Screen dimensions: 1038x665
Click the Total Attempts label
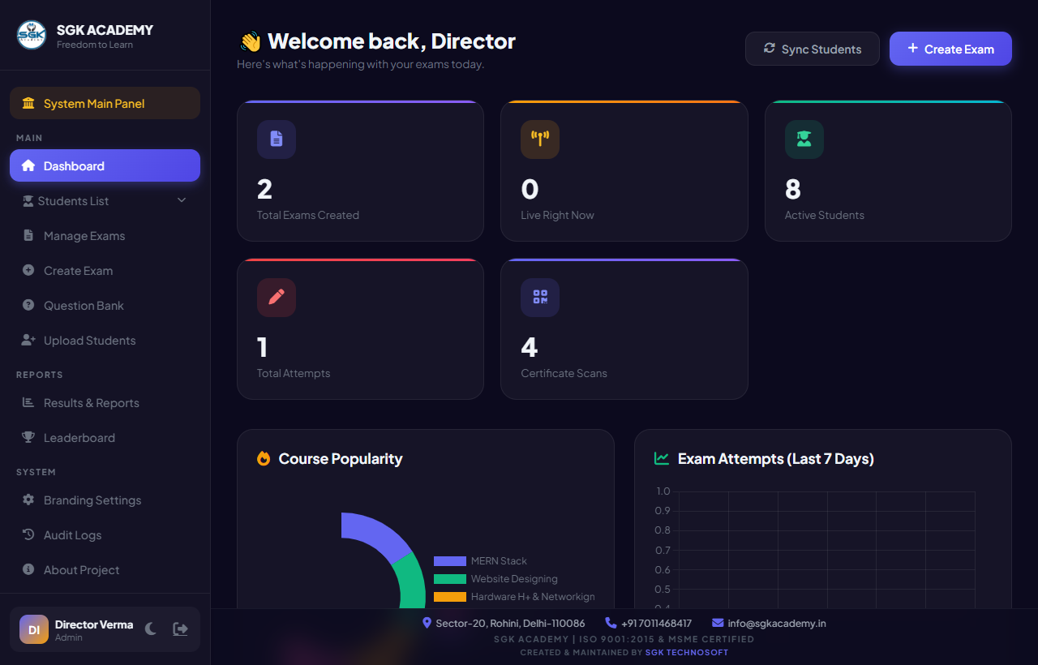[x=294, y=374]
